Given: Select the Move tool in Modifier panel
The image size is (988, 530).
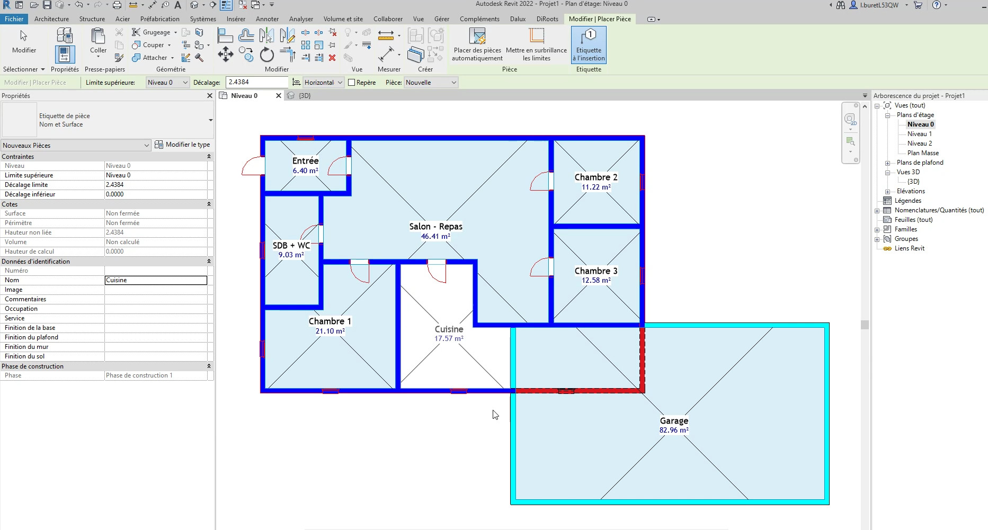Looking at the screenshot, I should coord(225,54).
